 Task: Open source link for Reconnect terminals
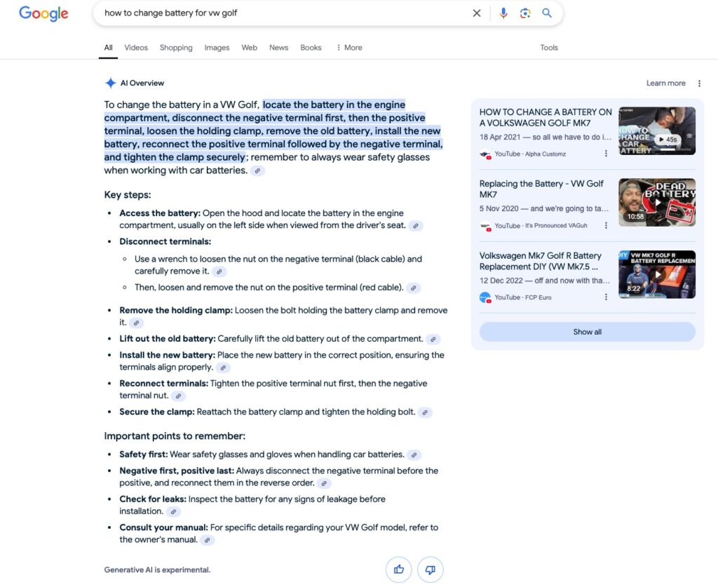point(179,396)
